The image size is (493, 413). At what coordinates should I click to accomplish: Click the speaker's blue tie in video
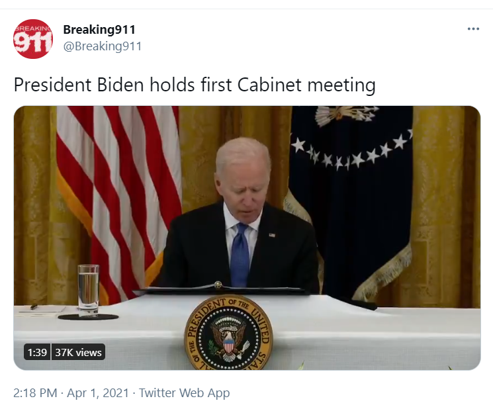click(240, 255)
